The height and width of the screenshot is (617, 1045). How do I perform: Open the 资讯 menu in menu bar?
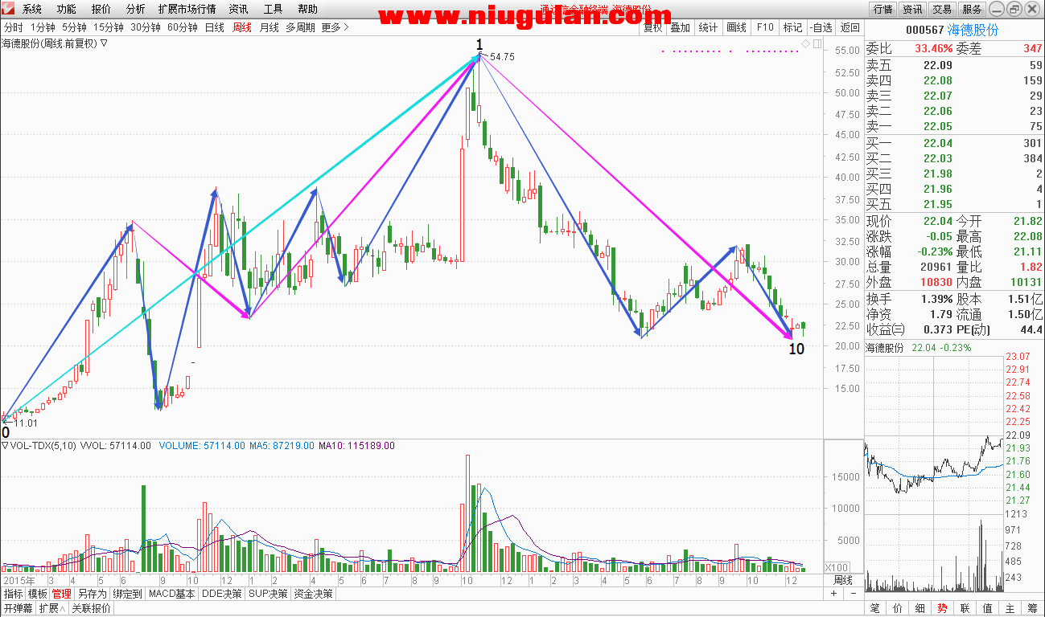click(x=238, y=9)
